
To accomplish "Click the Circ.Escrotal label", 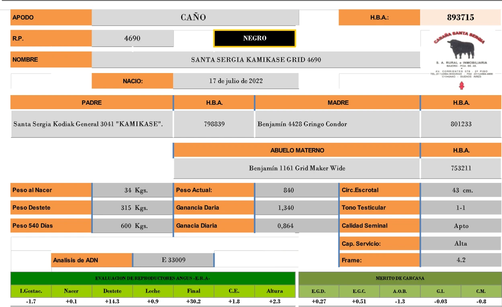I will [x=380, y=190].
